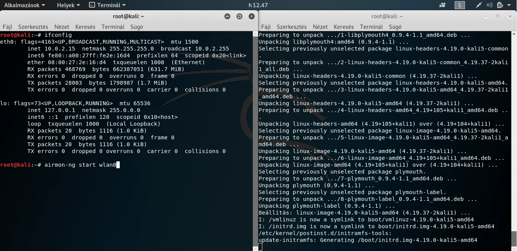Minimize the right terminal window
The width and height of the screenshot is (517, 251).
(486, 16)
